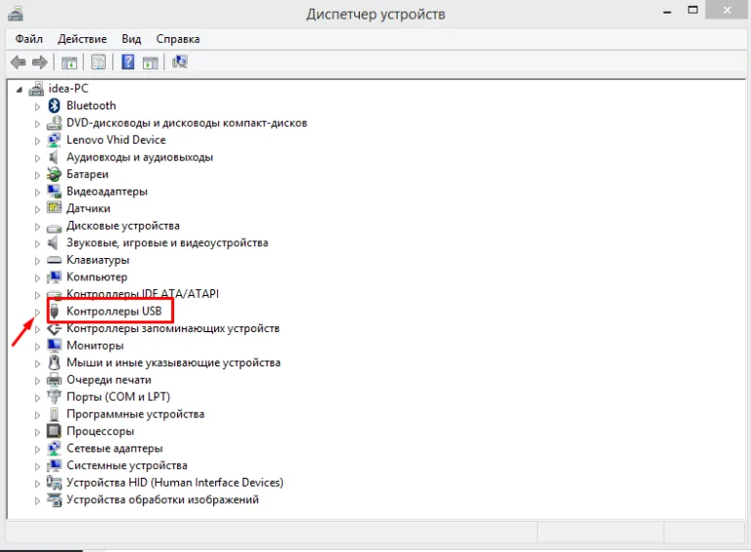This screenshot has height=552, width=751.
Task: Expand Звуковые, игровые и видеоустройства arrow
Action: point(37,244)
